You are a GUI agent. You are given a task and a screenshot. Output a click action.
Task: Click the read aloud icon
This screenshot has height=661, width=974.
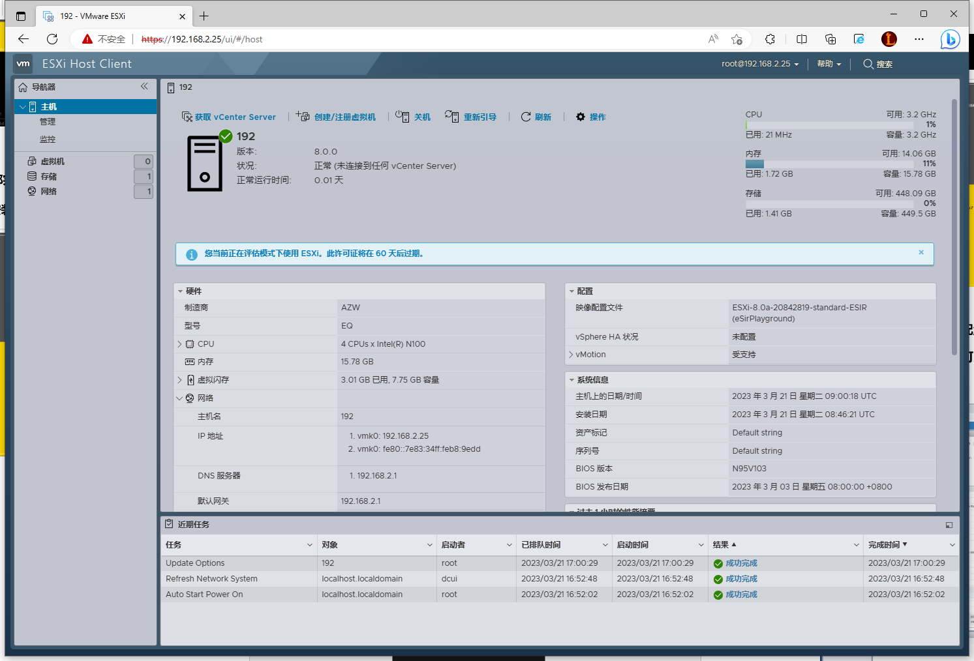(713, 39)
